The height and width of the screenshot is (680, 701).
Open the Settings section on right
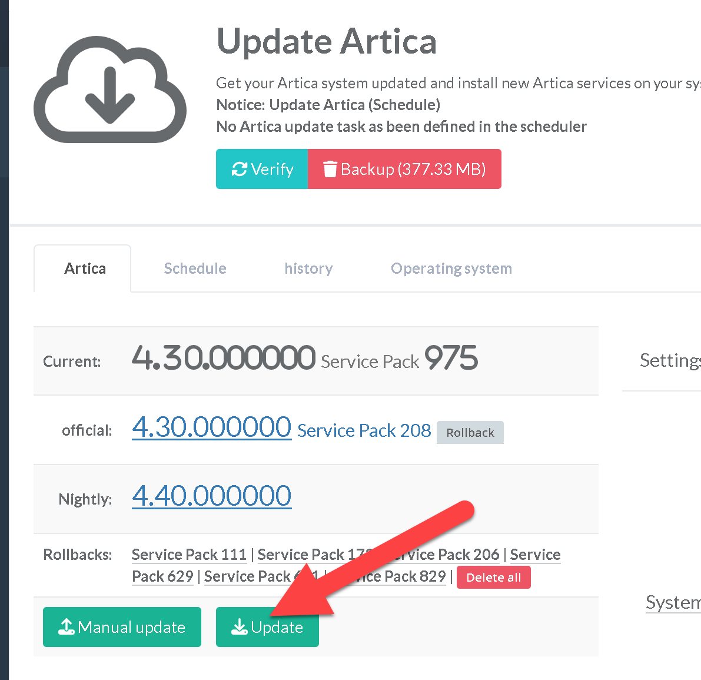point(670,360)
